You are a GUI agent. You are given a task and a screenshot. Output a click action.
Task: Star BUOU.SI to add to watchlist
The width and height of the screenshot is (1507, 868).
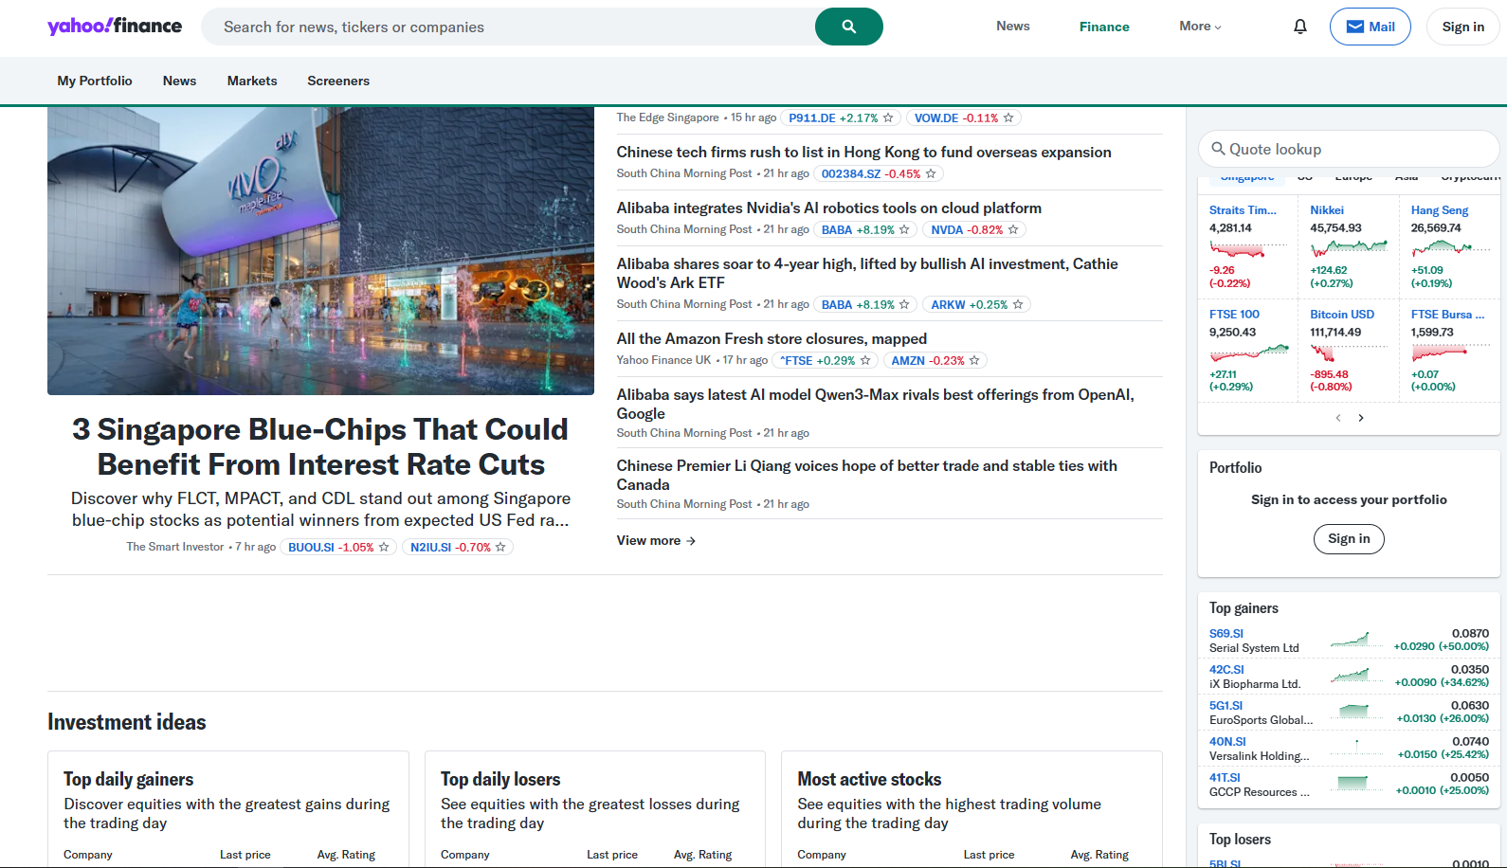point(384,548)
